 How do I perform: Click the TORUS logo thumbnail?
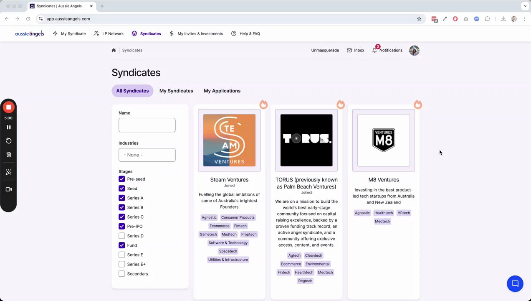[306, 140]
